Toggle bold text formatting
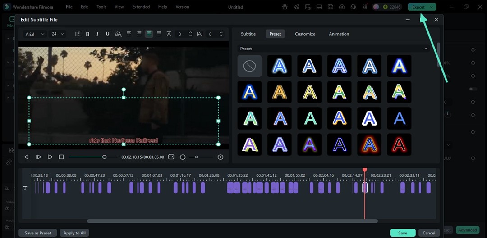Viewport: 487px width, 238px height. coord(87,34)
